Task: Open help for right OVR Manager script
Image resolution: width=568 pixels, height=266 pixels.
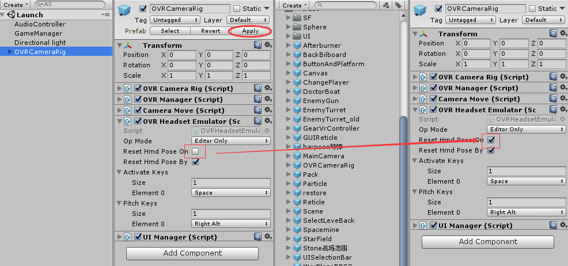Action: point(553,88)
